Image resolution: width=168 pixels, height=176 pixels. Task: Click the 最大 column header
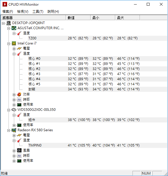127,18
